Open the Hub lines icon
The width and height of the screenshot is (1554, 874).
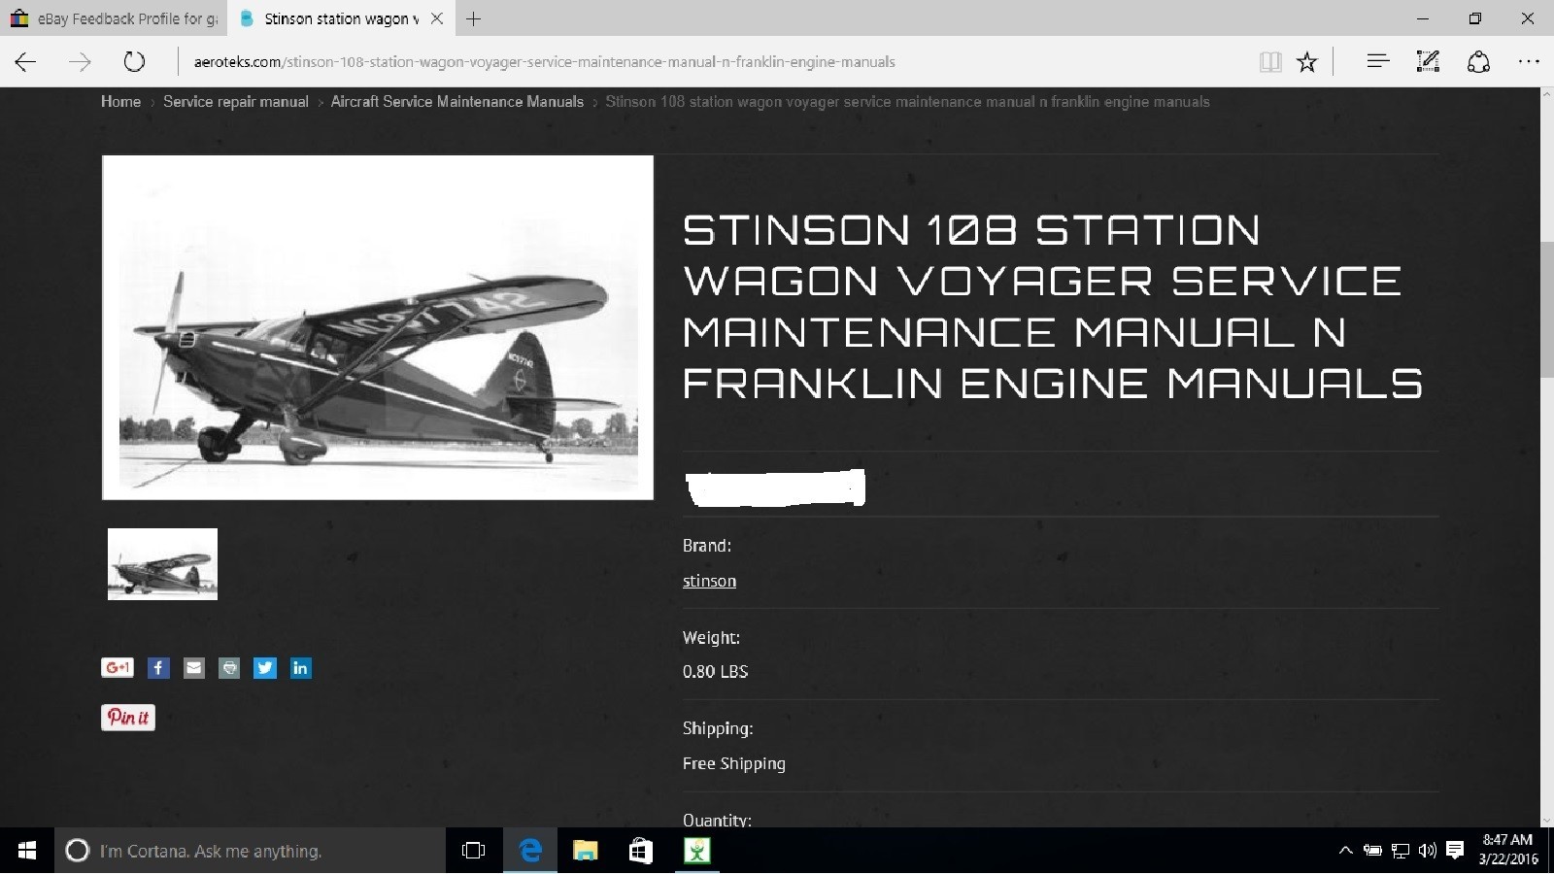1377,61
